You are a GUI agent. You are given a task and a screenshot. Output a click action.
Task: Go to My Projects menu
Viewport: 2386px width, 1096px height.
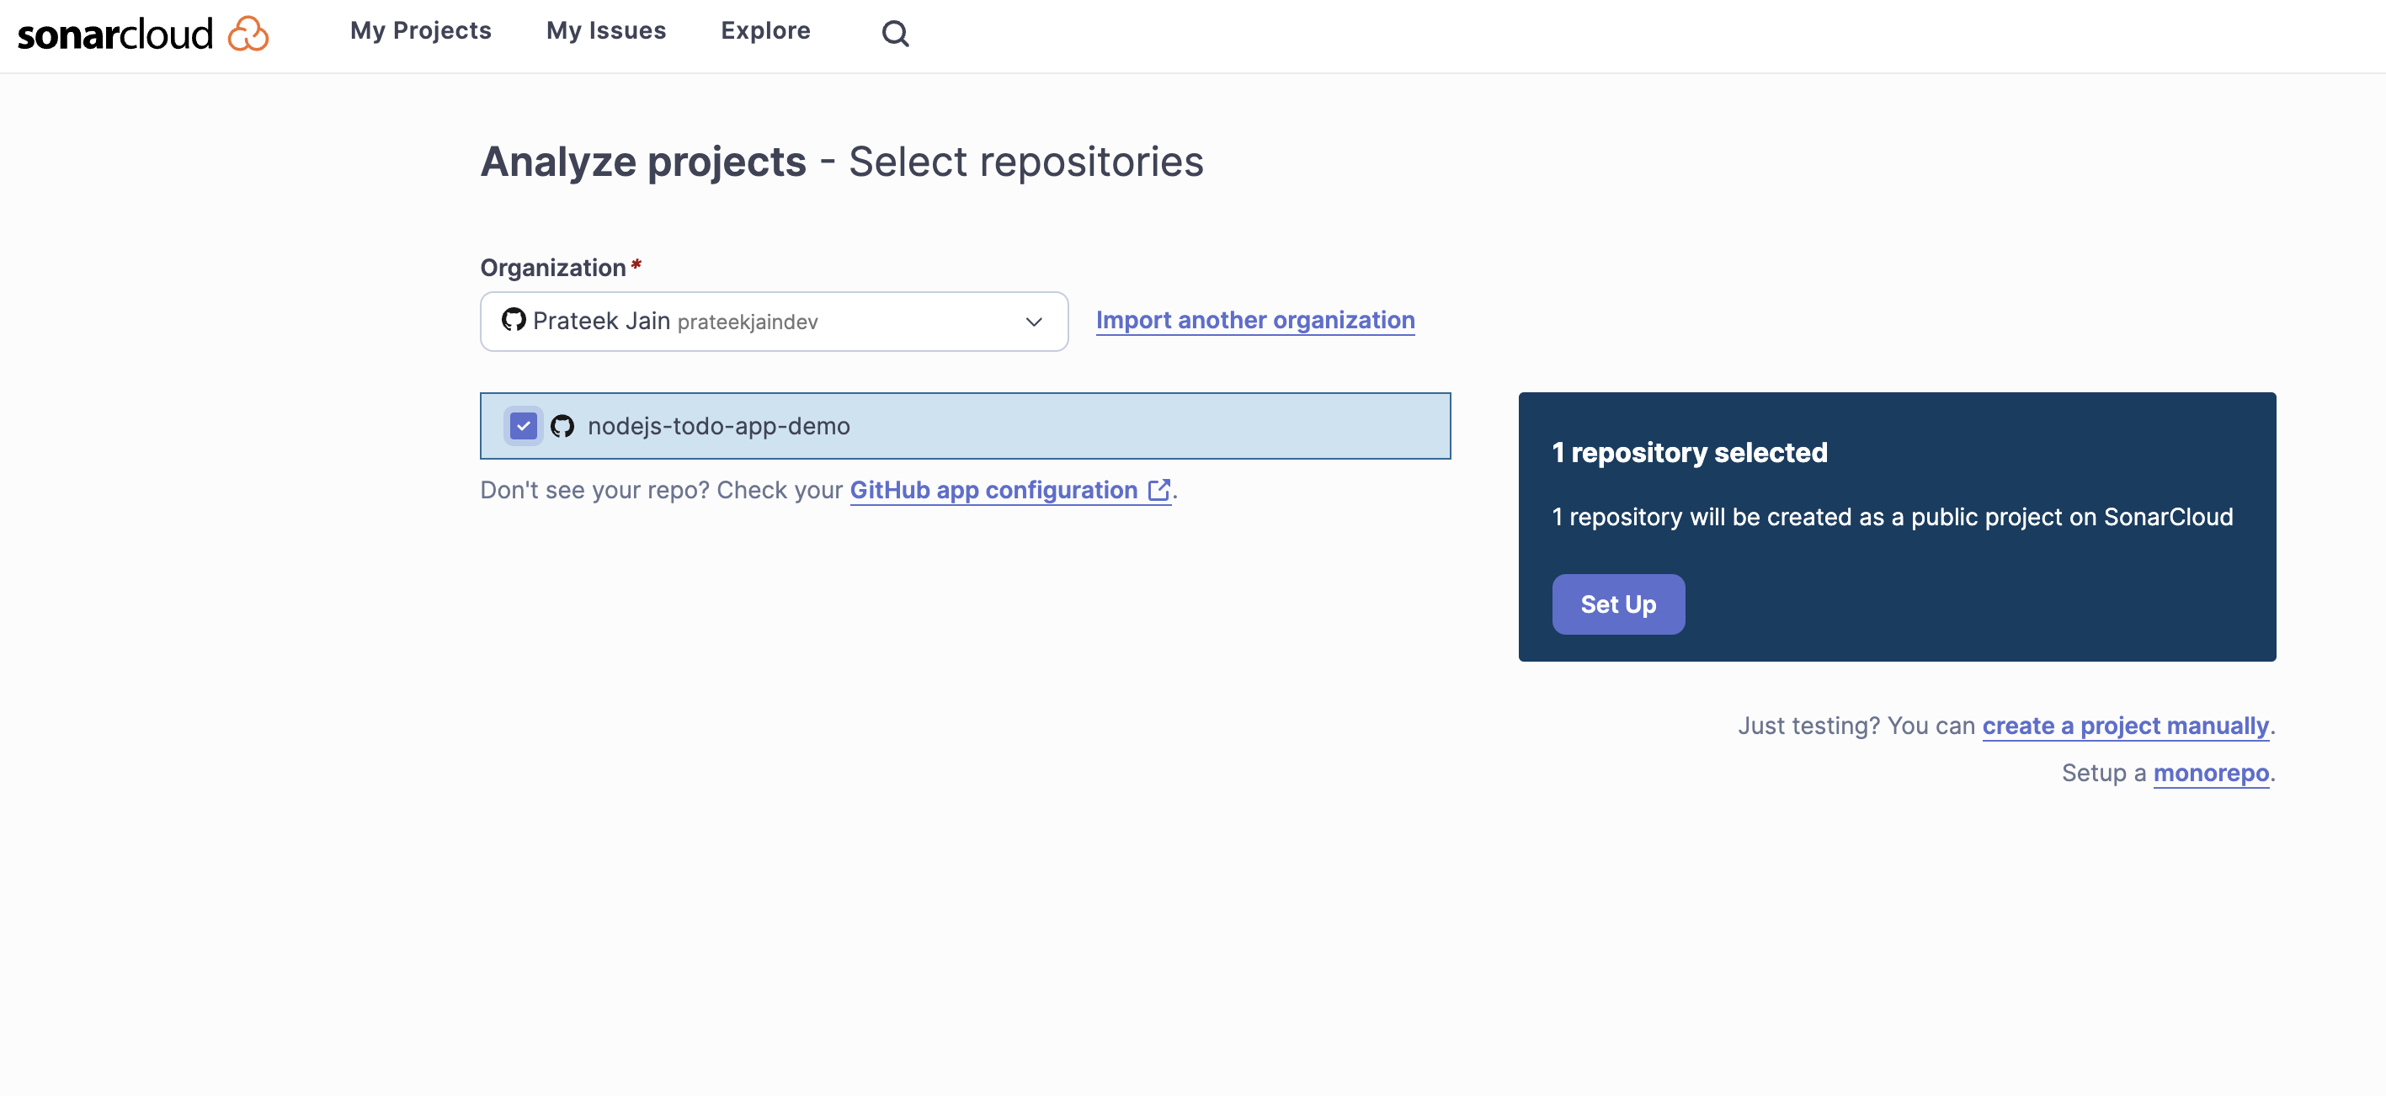click(420, 30)
